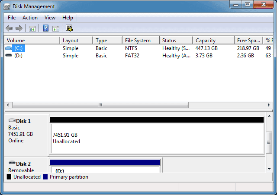The width and height of the screenshot is (277, 195).
Task: Click the NTFS file system cell
Action: coord(131,48)
